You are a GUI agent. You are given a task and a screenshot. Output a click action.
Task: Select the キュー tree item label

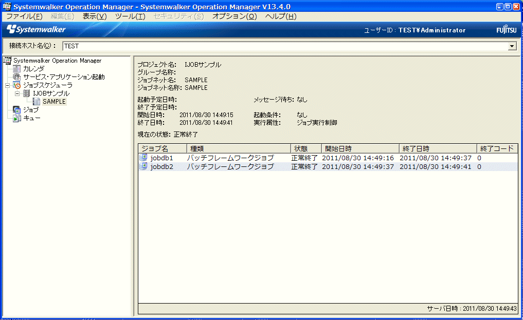pyautogui.click(x=32, y=118)
